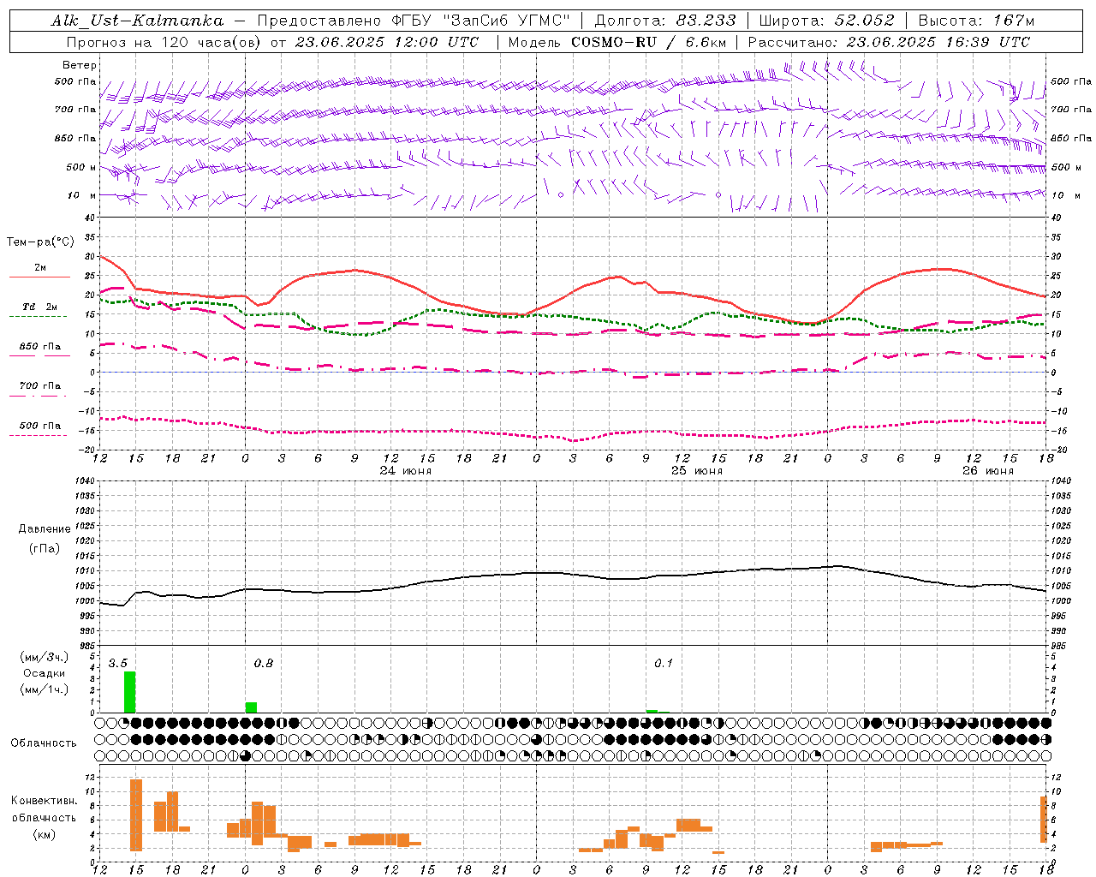Click the 0.1 precipitation value

pos(664,663)
